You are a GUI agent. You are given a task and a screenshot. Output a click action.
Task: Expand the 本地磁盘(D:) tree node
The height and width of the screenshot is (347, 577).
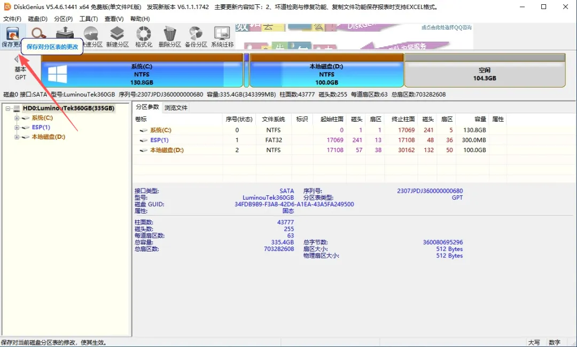click(x=17, y=137)
